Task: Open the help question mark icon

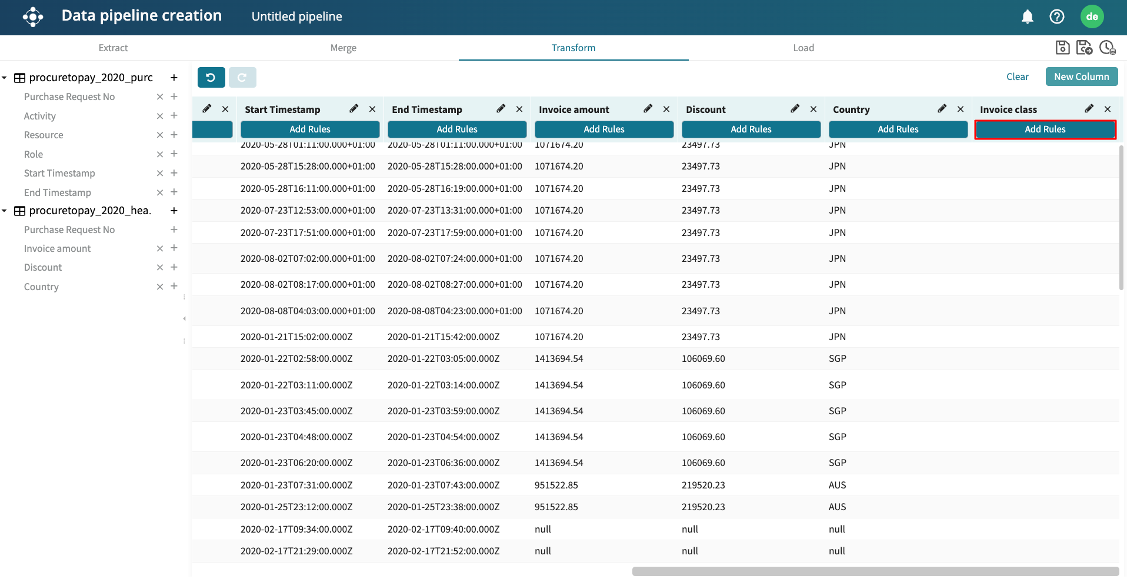Action: point(1056,16)
